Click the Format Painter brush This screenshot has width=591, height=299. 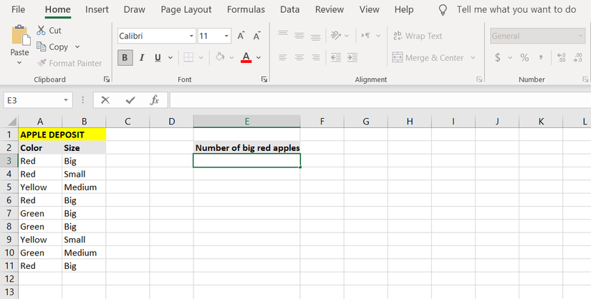point(42,63)
